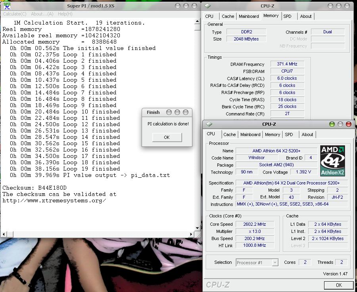Click OK button in front CPU-Z window
357x292 pixels.
339,285
